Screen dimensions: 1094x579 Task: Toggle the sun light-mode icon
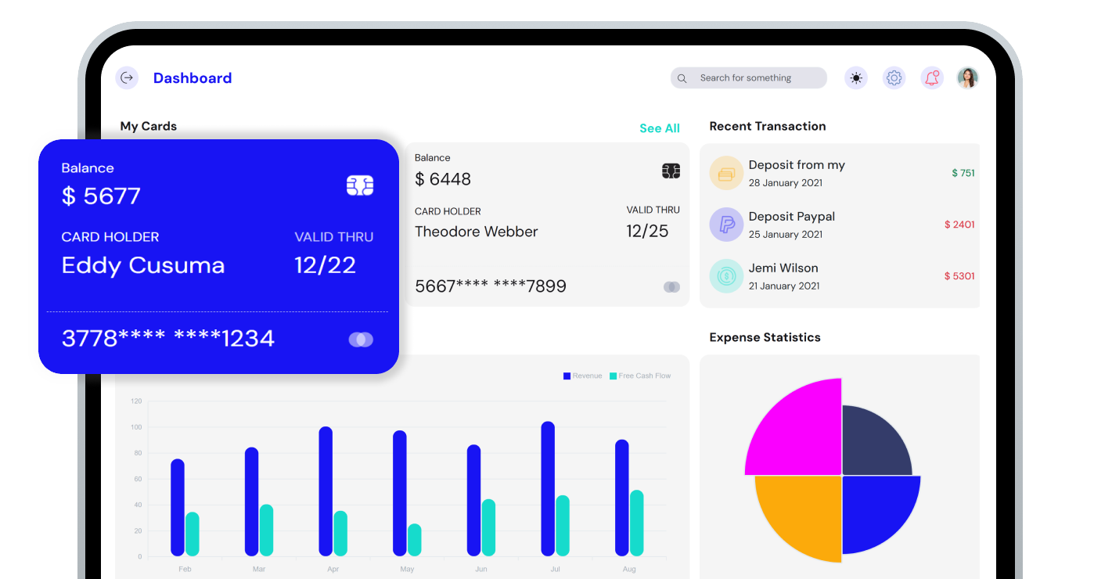(856, 77)
